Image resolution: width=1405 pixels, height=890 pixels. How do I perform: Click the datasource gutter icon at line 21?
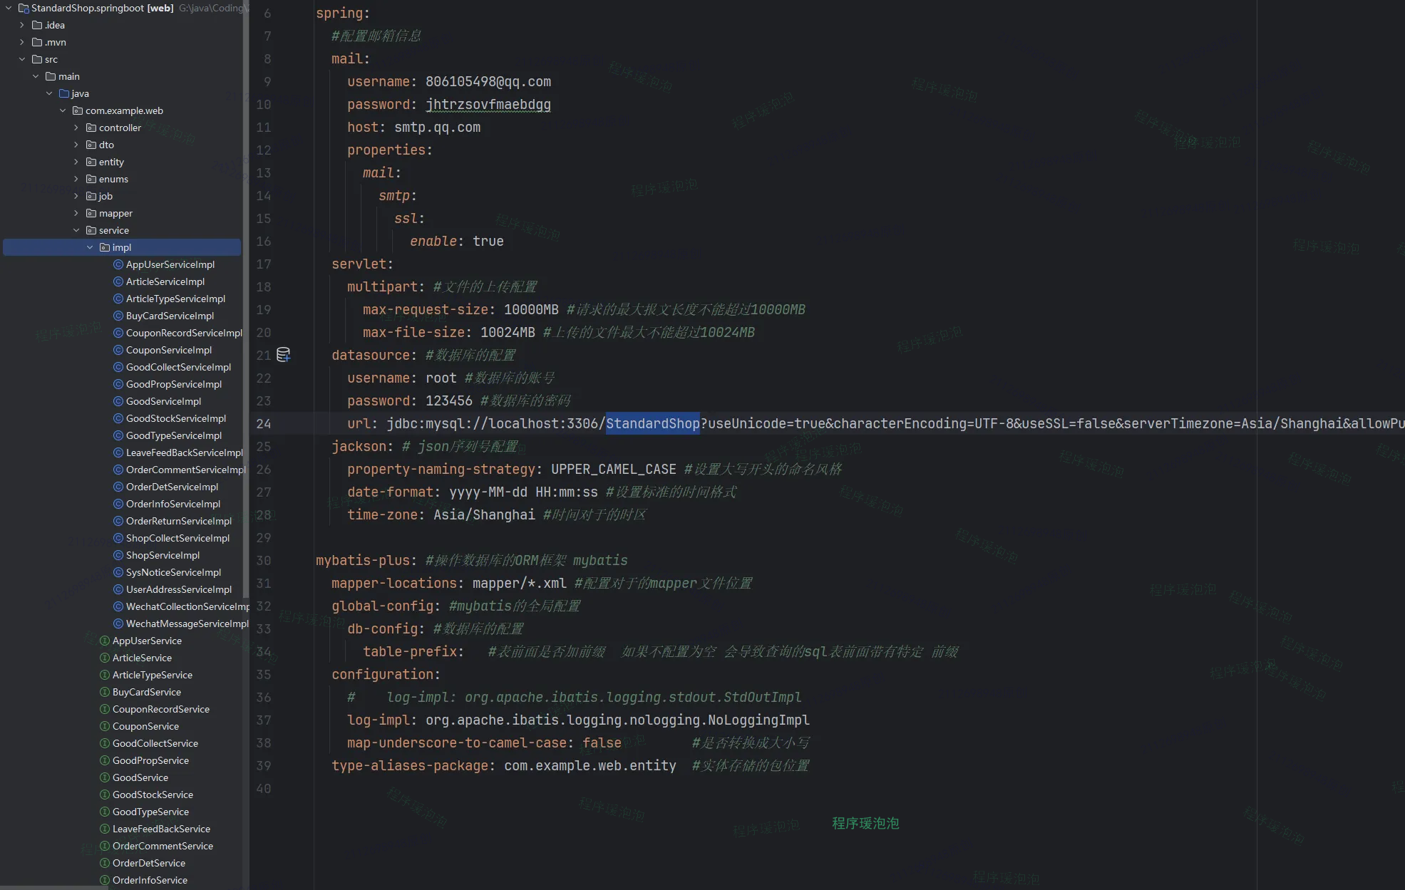283,355
